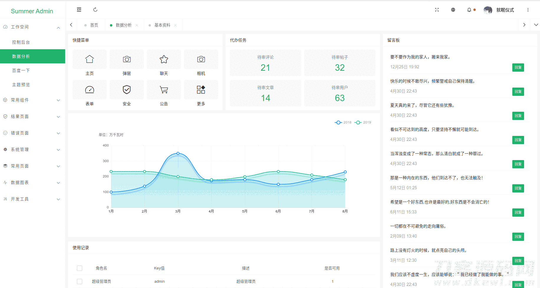Open the 聊天 star icon

[164, 59]
